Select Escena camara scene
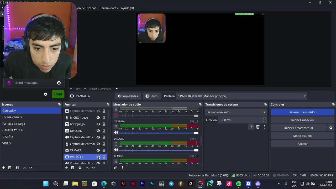This screenshot has width=336, height=189. tap(31, 117)
